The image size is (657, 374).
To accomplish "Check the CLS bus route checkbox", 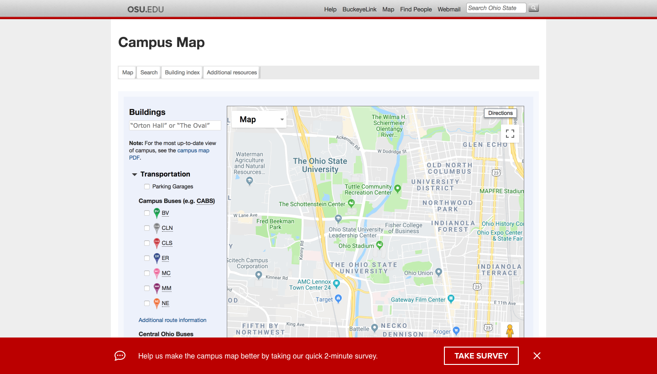I will click(147, 243).
